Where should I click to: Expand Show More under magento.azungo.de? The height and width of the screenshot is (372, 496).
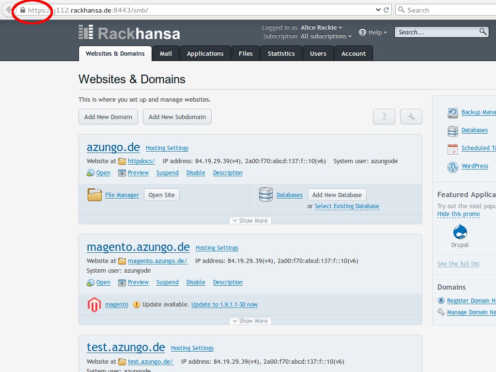click(x=250, y=321)
